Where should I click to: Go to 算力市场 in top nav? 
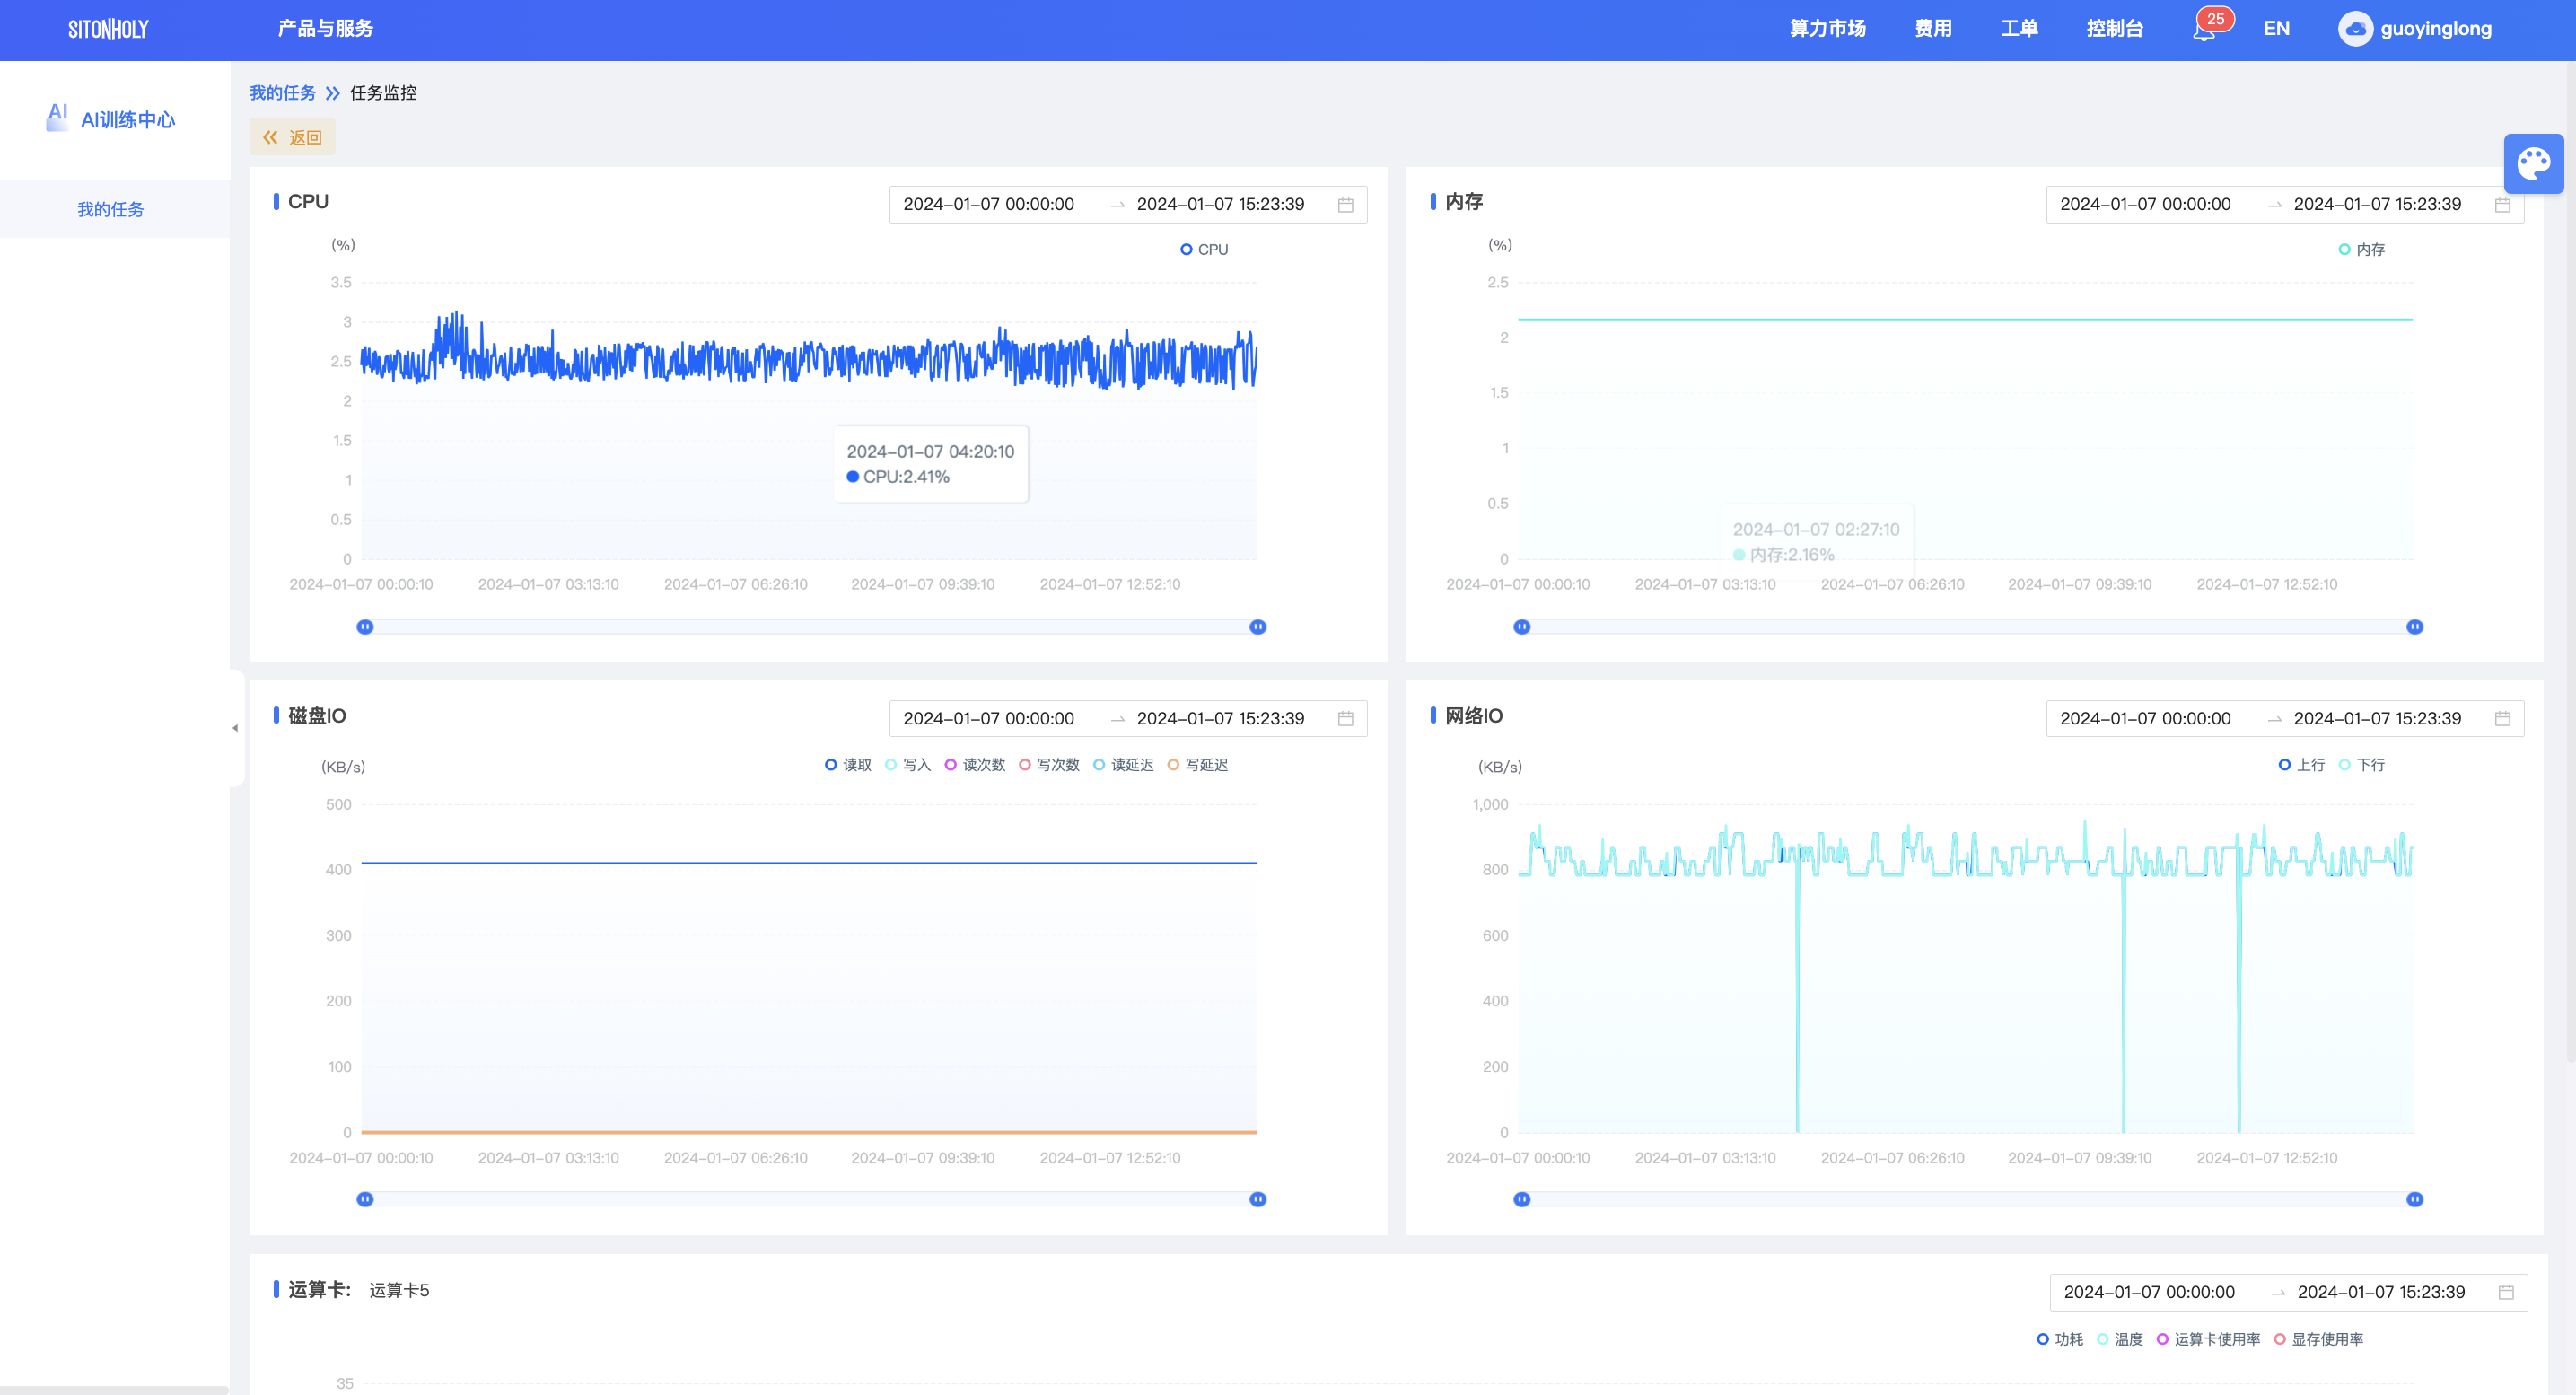(1828, 29)
